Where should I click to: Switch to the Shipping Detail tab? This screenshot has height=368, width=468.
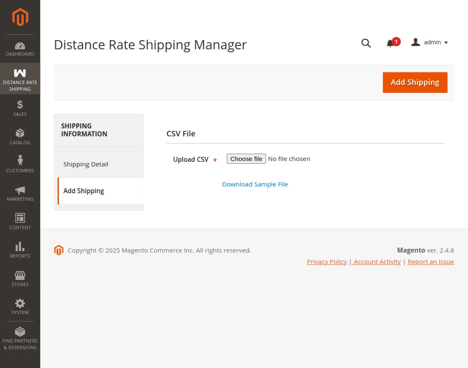86,164
